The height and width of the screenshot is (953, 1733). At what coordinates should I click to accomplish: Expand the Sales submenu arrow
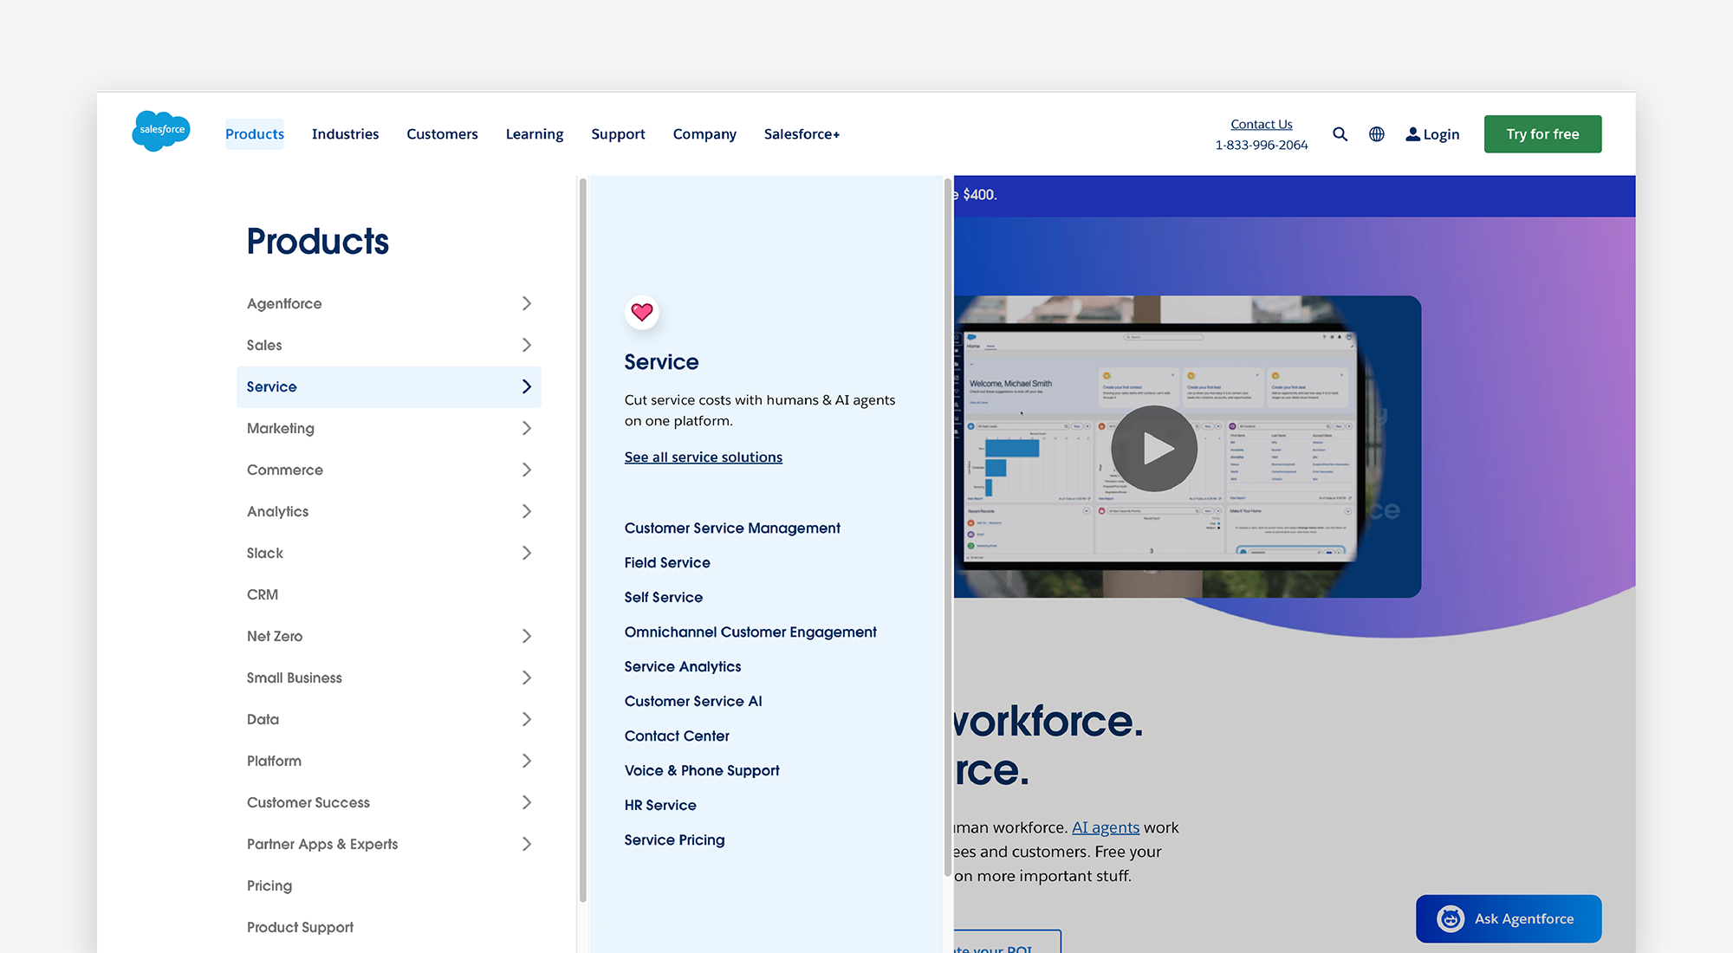[526, 345]
